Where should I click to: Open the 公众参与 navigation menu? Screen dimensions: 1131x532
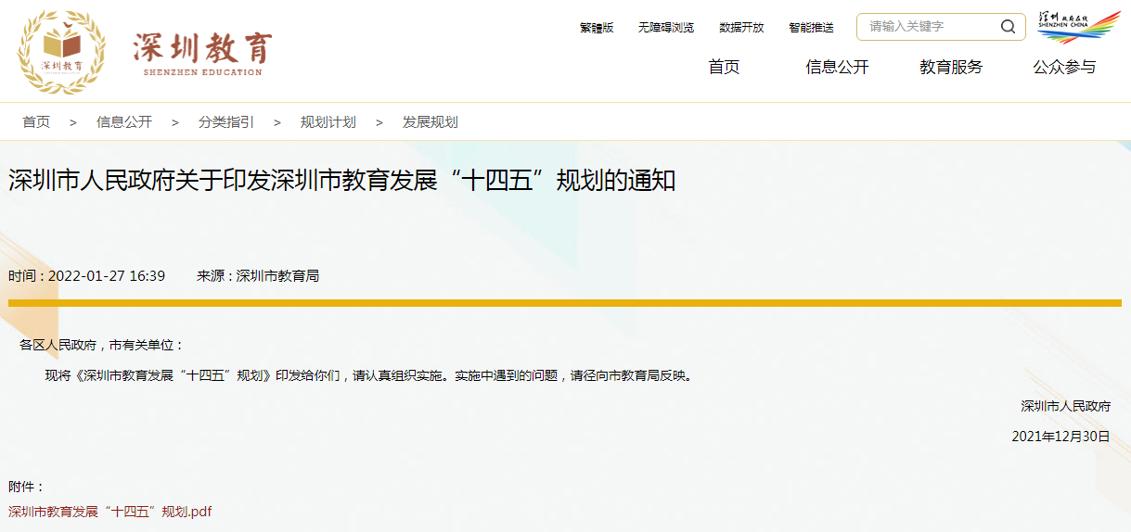[x=1064, y=67]
